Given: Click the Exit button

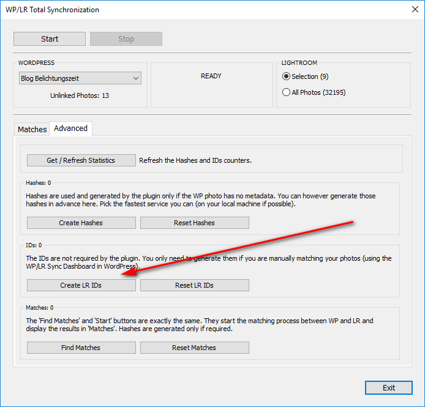Looking at the screenshot, I should coord(389,388).
